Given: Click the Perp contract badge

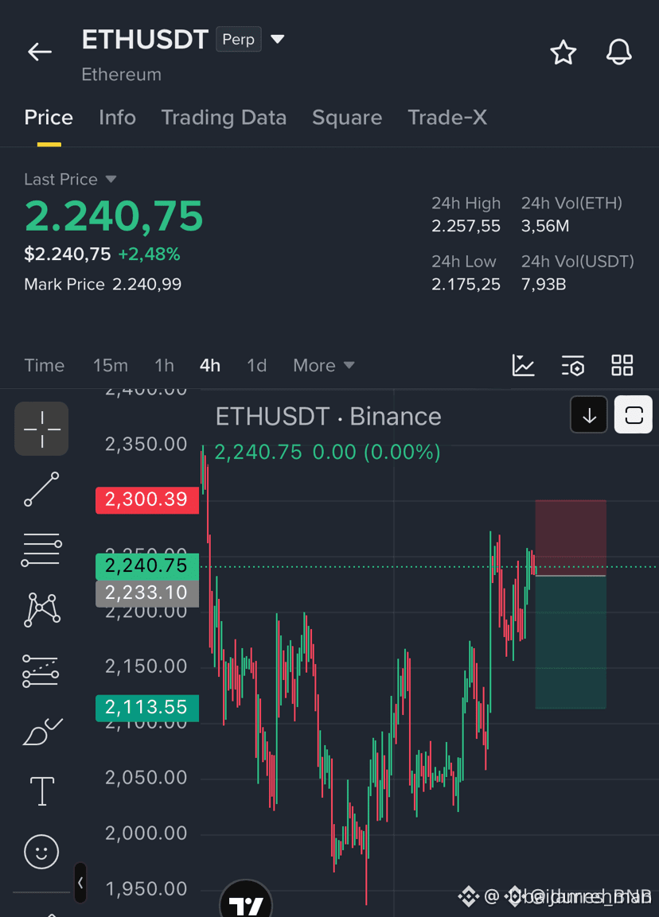Looking at the screenshot, I should point(238,39).
